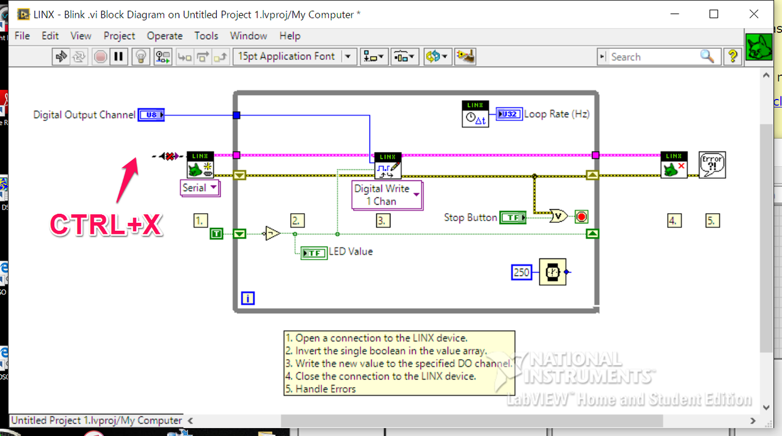The image size is (782, 436).
Task: Select the LINX Digital Write node
Action: click(388, 165)
